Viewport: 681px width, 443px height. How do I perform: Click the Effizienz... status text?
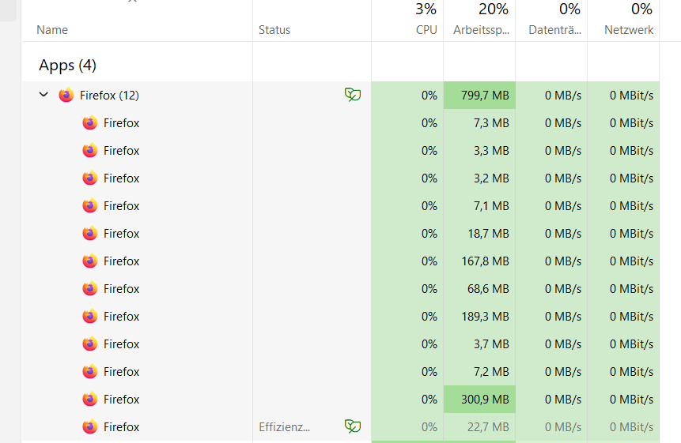[285, 427]
